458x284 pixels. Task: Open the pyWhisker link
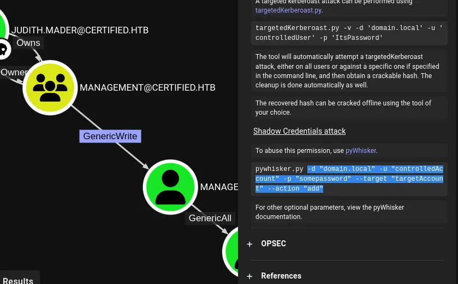point(361,151)
